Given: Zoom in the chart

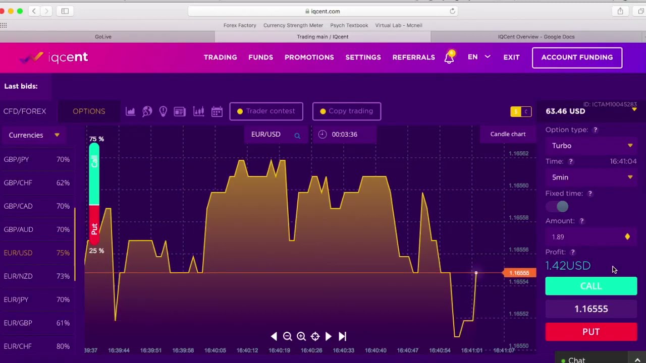Looking at the screenshot, I should (x=301, y=336).
